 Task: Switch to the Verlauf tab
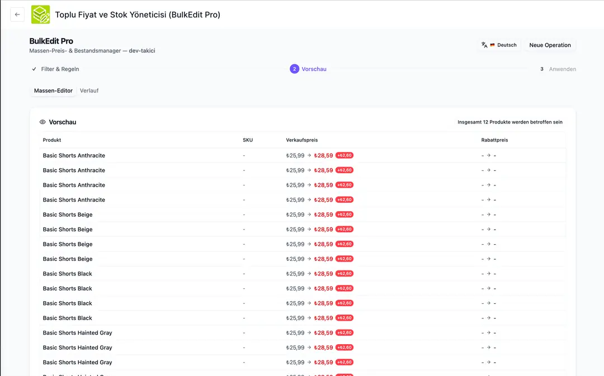pos(89,91)
